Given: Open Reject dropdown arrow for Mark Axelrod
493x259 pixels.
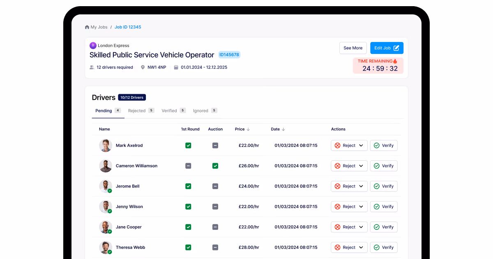Looking at the screenshot, I should [x=361, y=146].
